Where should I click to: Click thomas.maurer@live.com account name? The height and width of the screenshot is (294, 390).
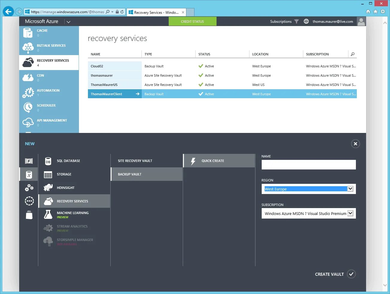click(x=333, y=22)
